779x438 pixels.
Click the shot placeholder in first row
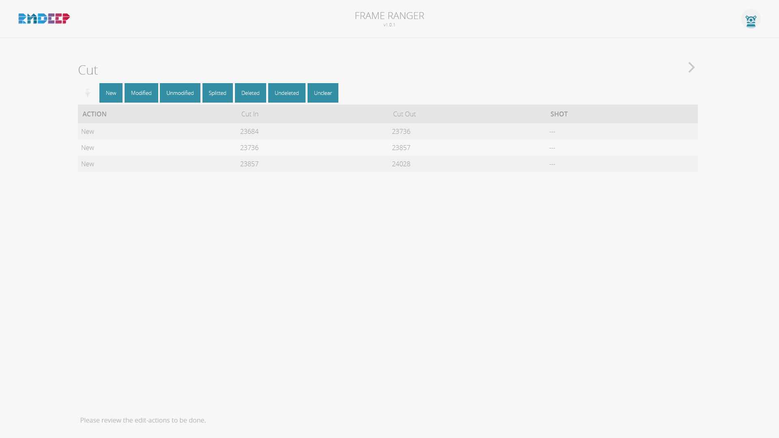click(552, 131)
